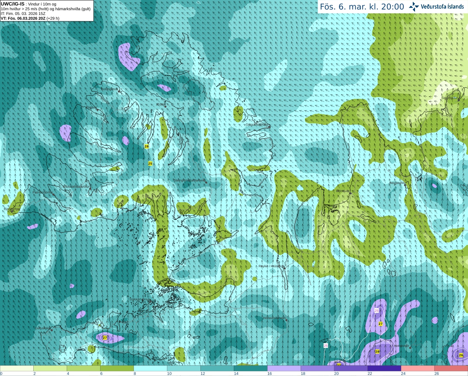Pick the dark indigo 22–24 m/s legend swatch

tap(385, 368)
